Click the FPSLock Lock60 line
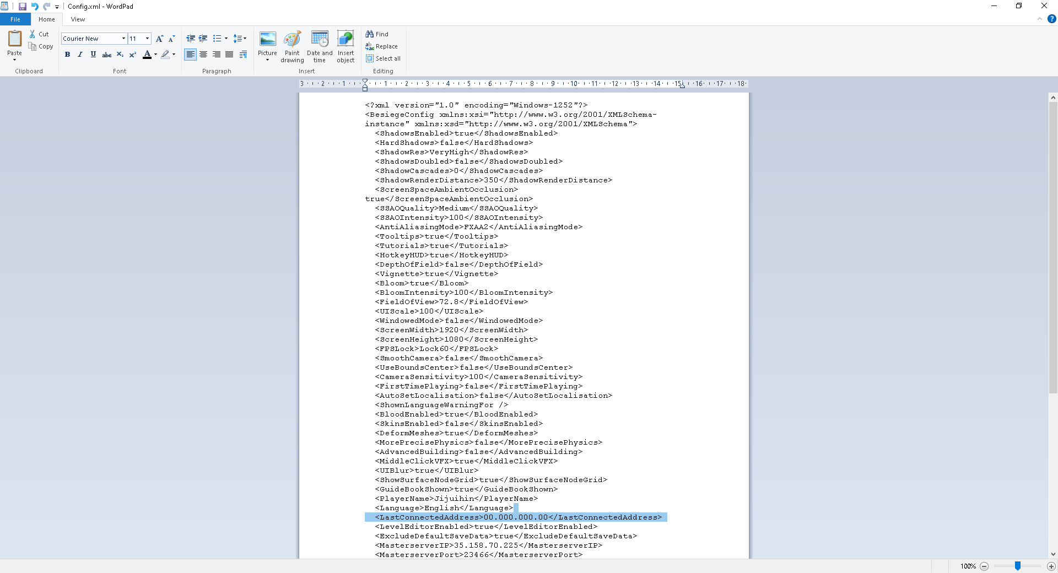The width and height of the screenshot is (1058, 573). (436, 349)
